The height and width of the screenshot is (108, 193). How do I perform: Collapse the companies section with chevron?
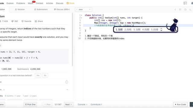(67, 90)
